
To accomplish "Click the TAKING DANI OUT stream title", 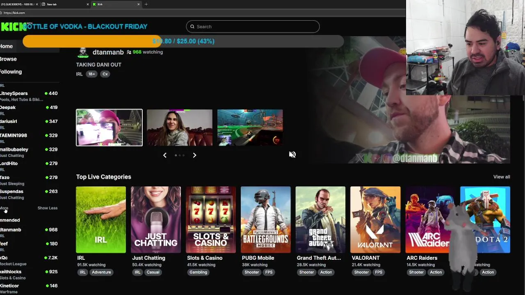I will pyautogui.click(x=98, y=65).
